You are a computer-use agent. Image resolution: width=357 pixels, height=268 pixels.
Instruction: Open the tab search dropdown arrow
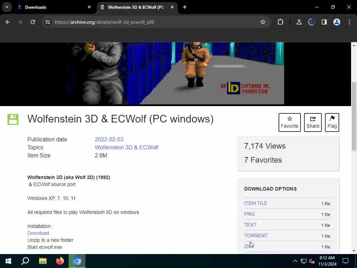(7, 7)
